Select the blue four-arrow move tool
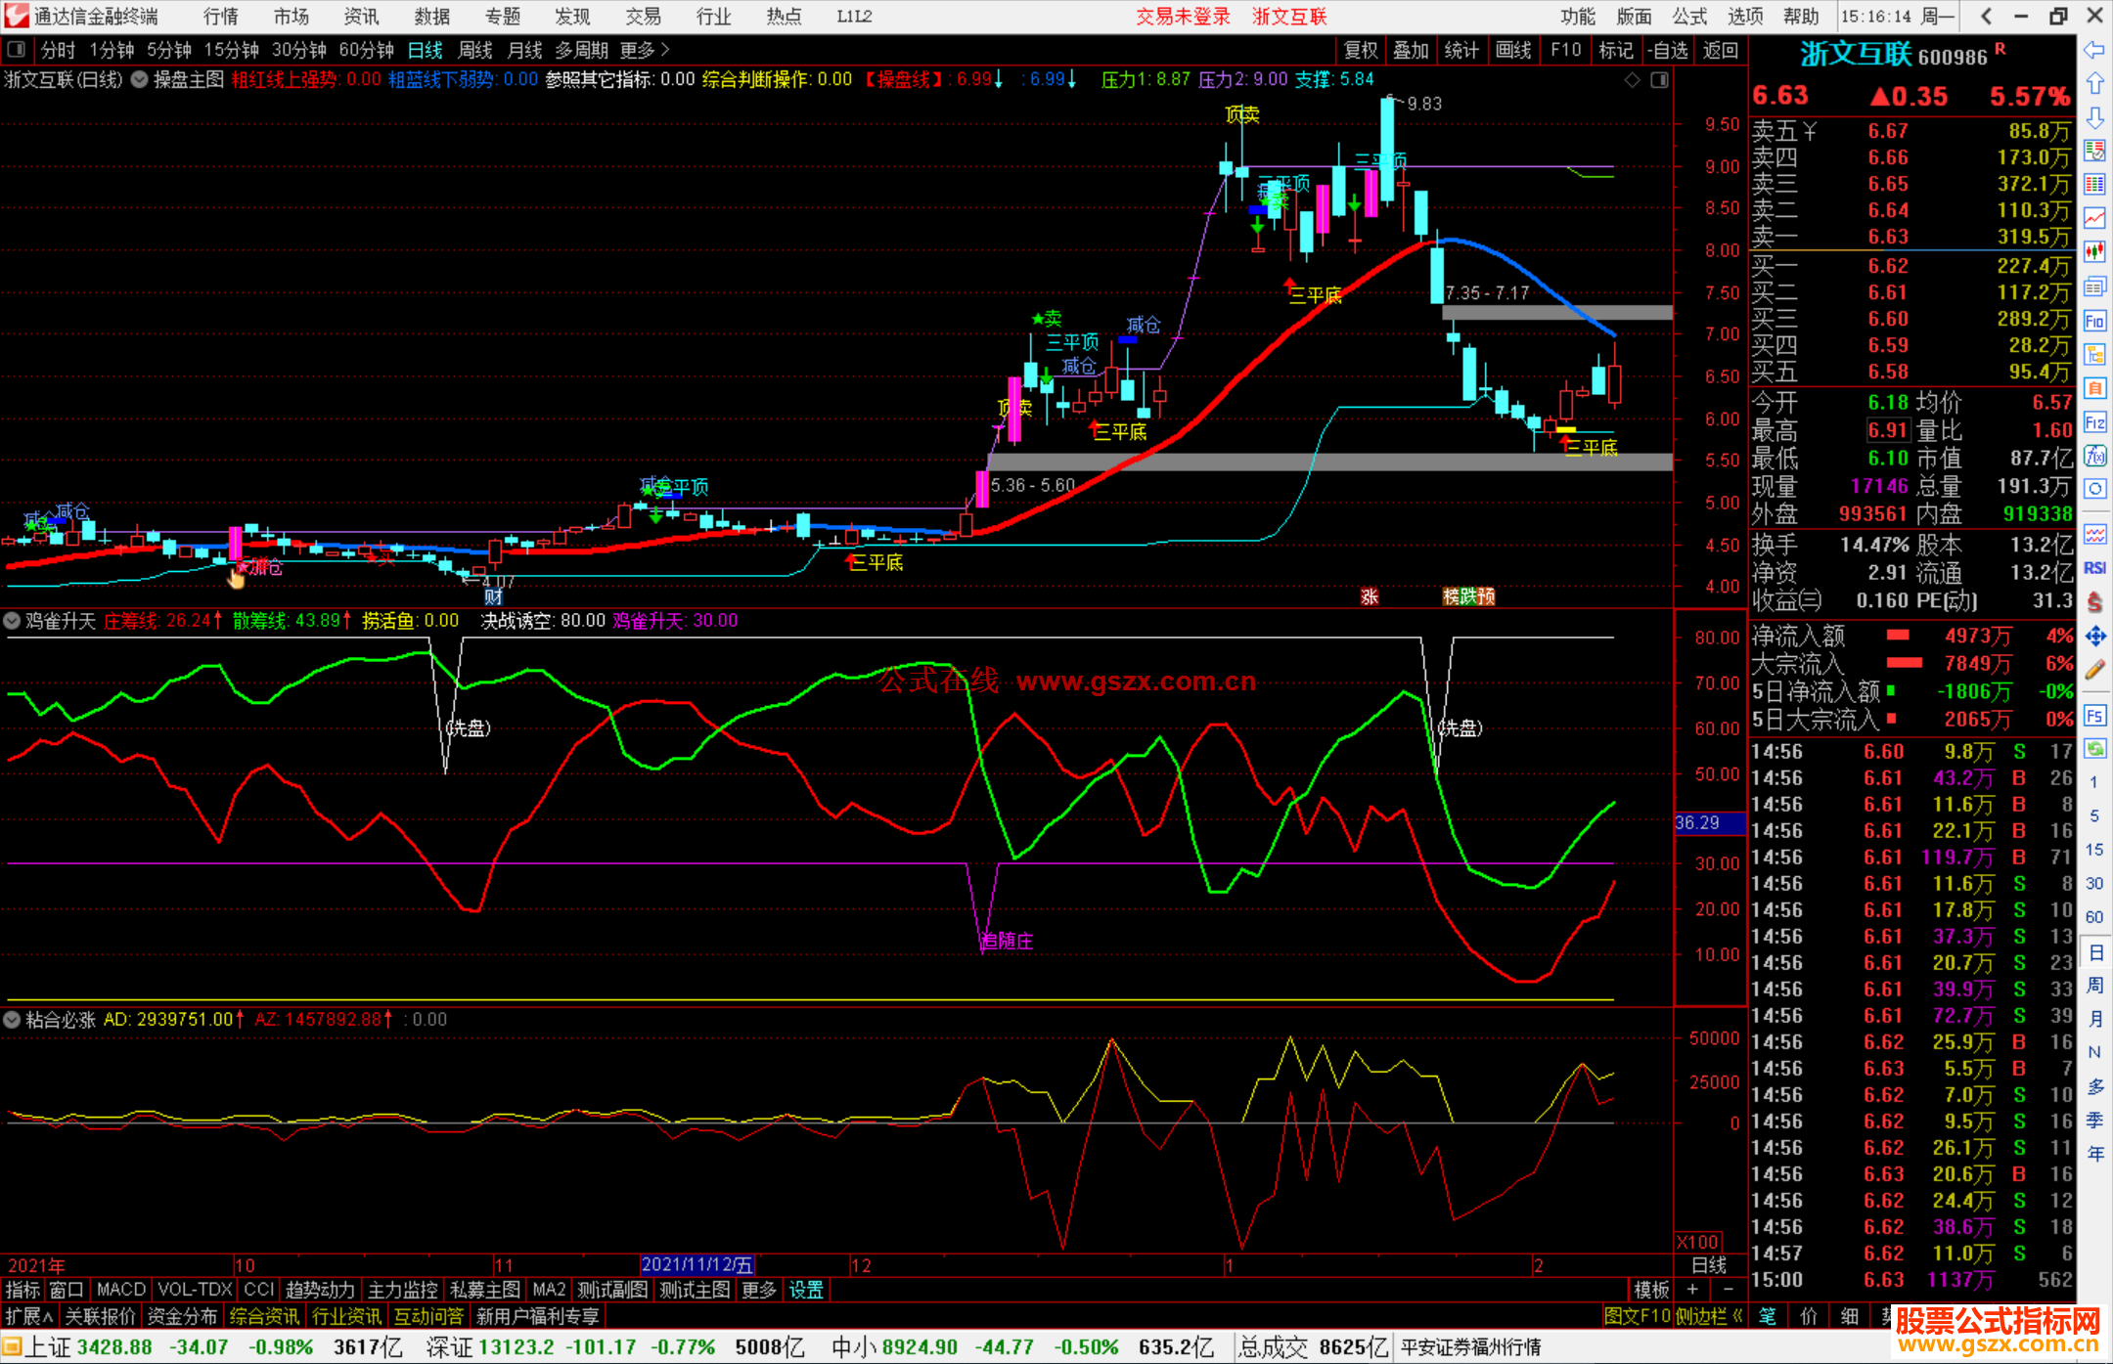 click(2094, 637)
